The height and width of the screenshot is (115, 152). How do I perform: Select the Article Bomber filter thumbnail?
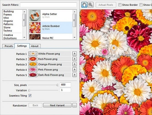(x=35, y=28)
